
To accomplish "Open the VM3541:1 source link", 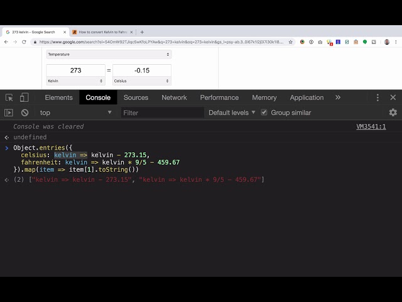I will click(x=371, y=126).
